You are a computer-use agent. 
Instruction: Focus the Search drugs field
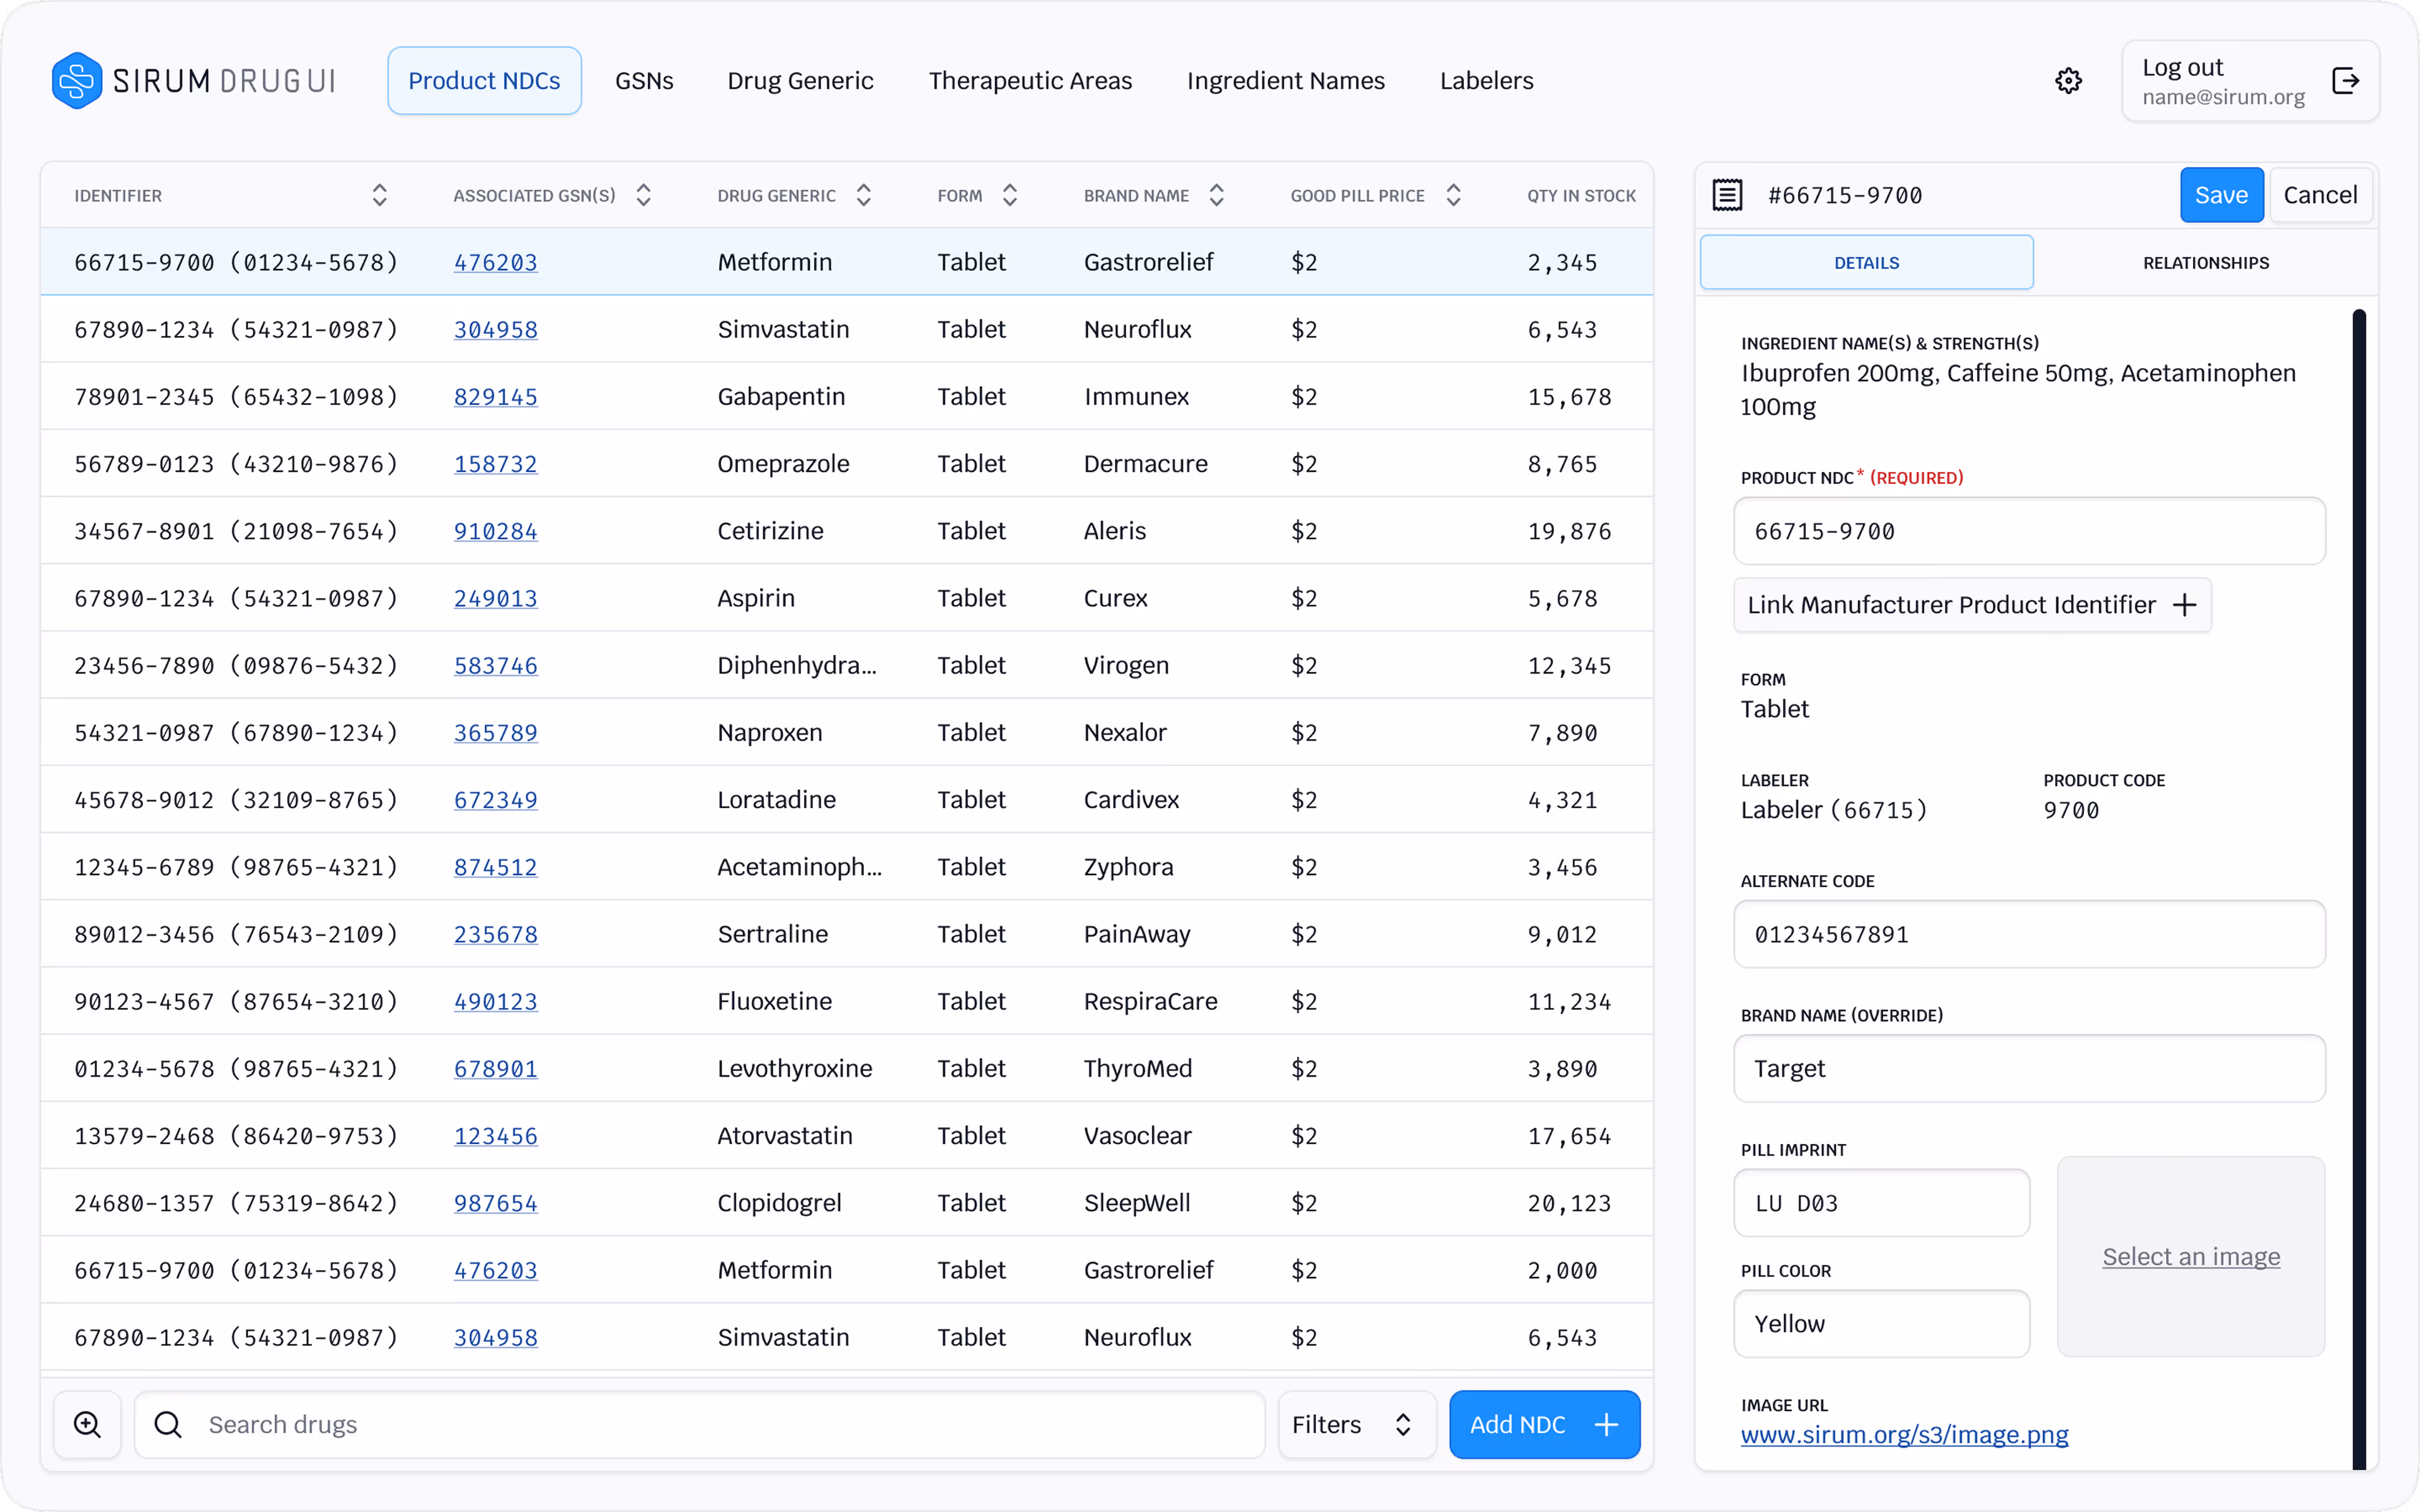click(700, 1424)
